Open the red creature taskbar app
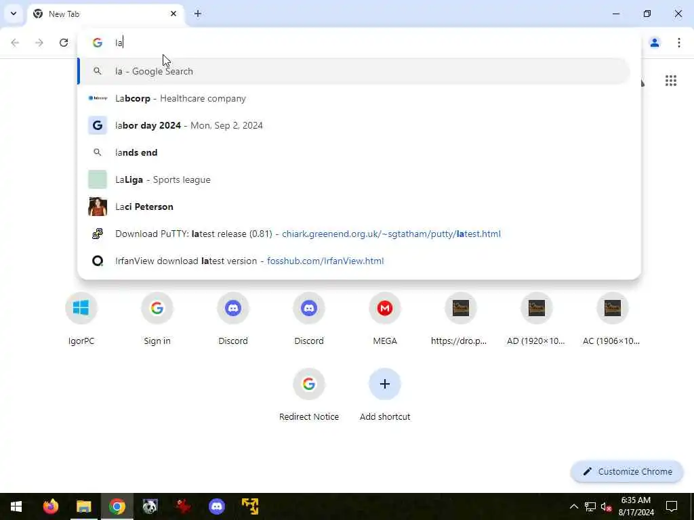The height and width of the screenshot is (520, 694). pos(183,506)
